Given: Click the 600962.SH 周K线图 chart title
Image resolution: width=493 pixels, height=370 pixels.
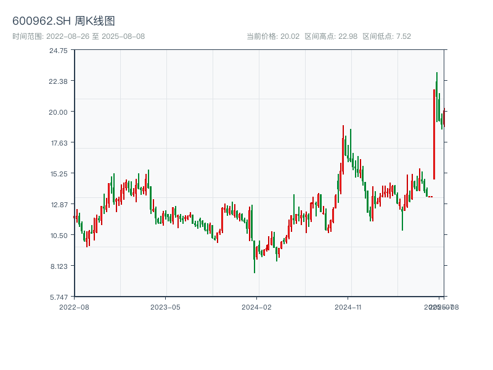Looking at the screenshot, I should 63,21.
